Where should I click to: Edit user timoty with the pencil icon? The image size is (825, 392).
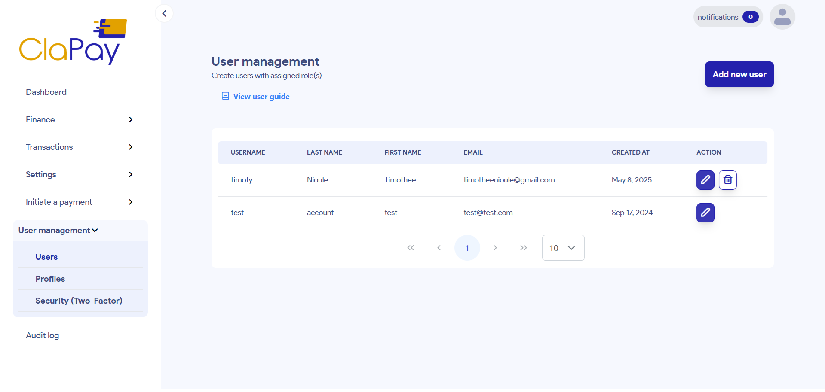pos(705,180)
